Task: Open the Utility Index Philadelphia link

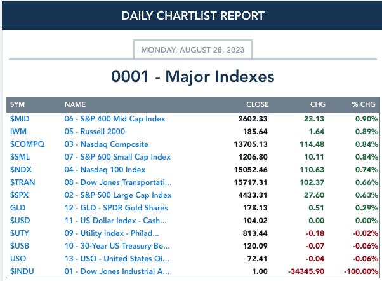Action: point(112,233)
